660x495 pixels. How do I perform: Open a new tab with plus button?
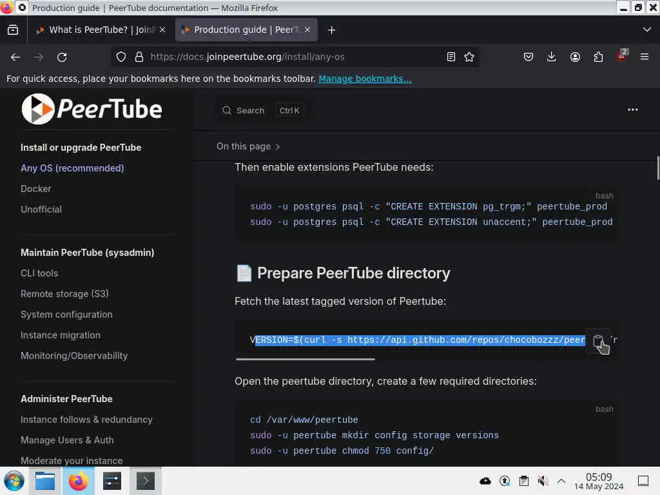tap(331, 30)
